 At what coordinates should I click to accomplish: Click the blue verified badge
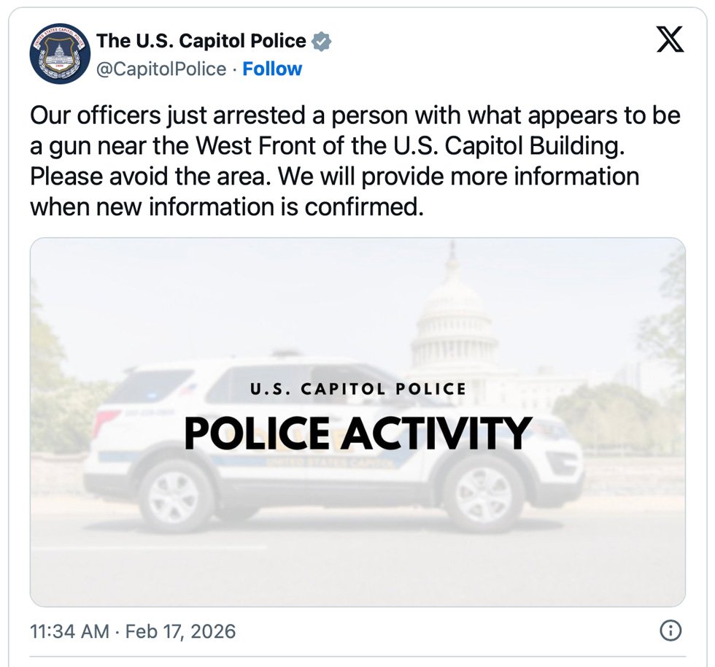coord(322,42)
